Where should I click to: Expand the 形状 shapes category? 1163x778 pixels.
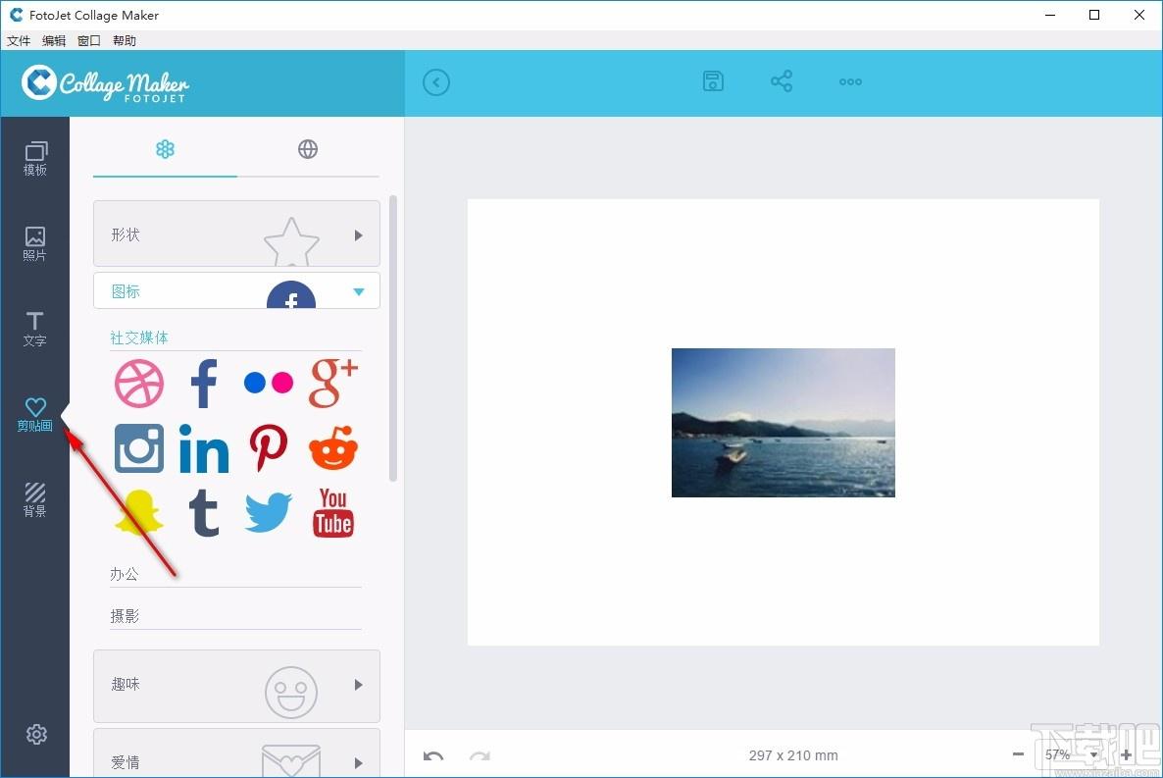[x=236, y=233]
